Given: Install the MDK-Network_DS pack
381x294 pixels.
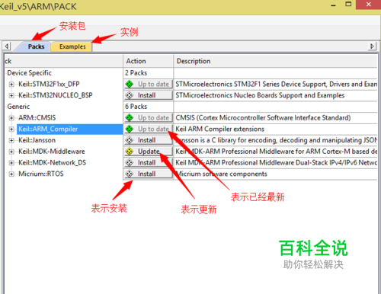Looking at the screenshot, I should pos(149,162).
